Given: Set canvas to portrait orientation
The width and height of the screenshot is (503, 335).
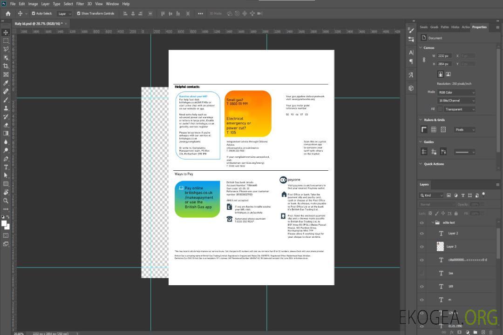Looking at the screenshot, I should click(441, 74).
